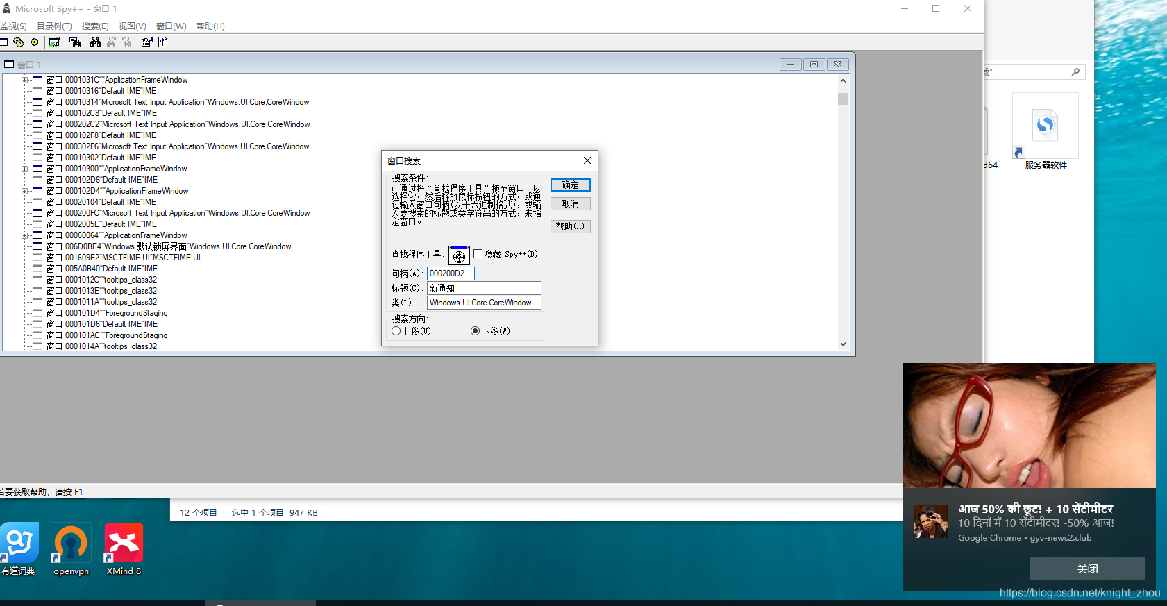The height and width of the screenshot is (606, 1167).
Task: Open the Windows view toolbar icon
Action: click(3, 42)
